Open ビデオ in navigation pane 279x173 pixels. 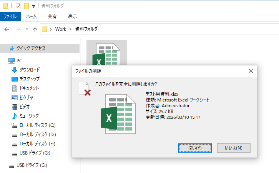point(24,106)
